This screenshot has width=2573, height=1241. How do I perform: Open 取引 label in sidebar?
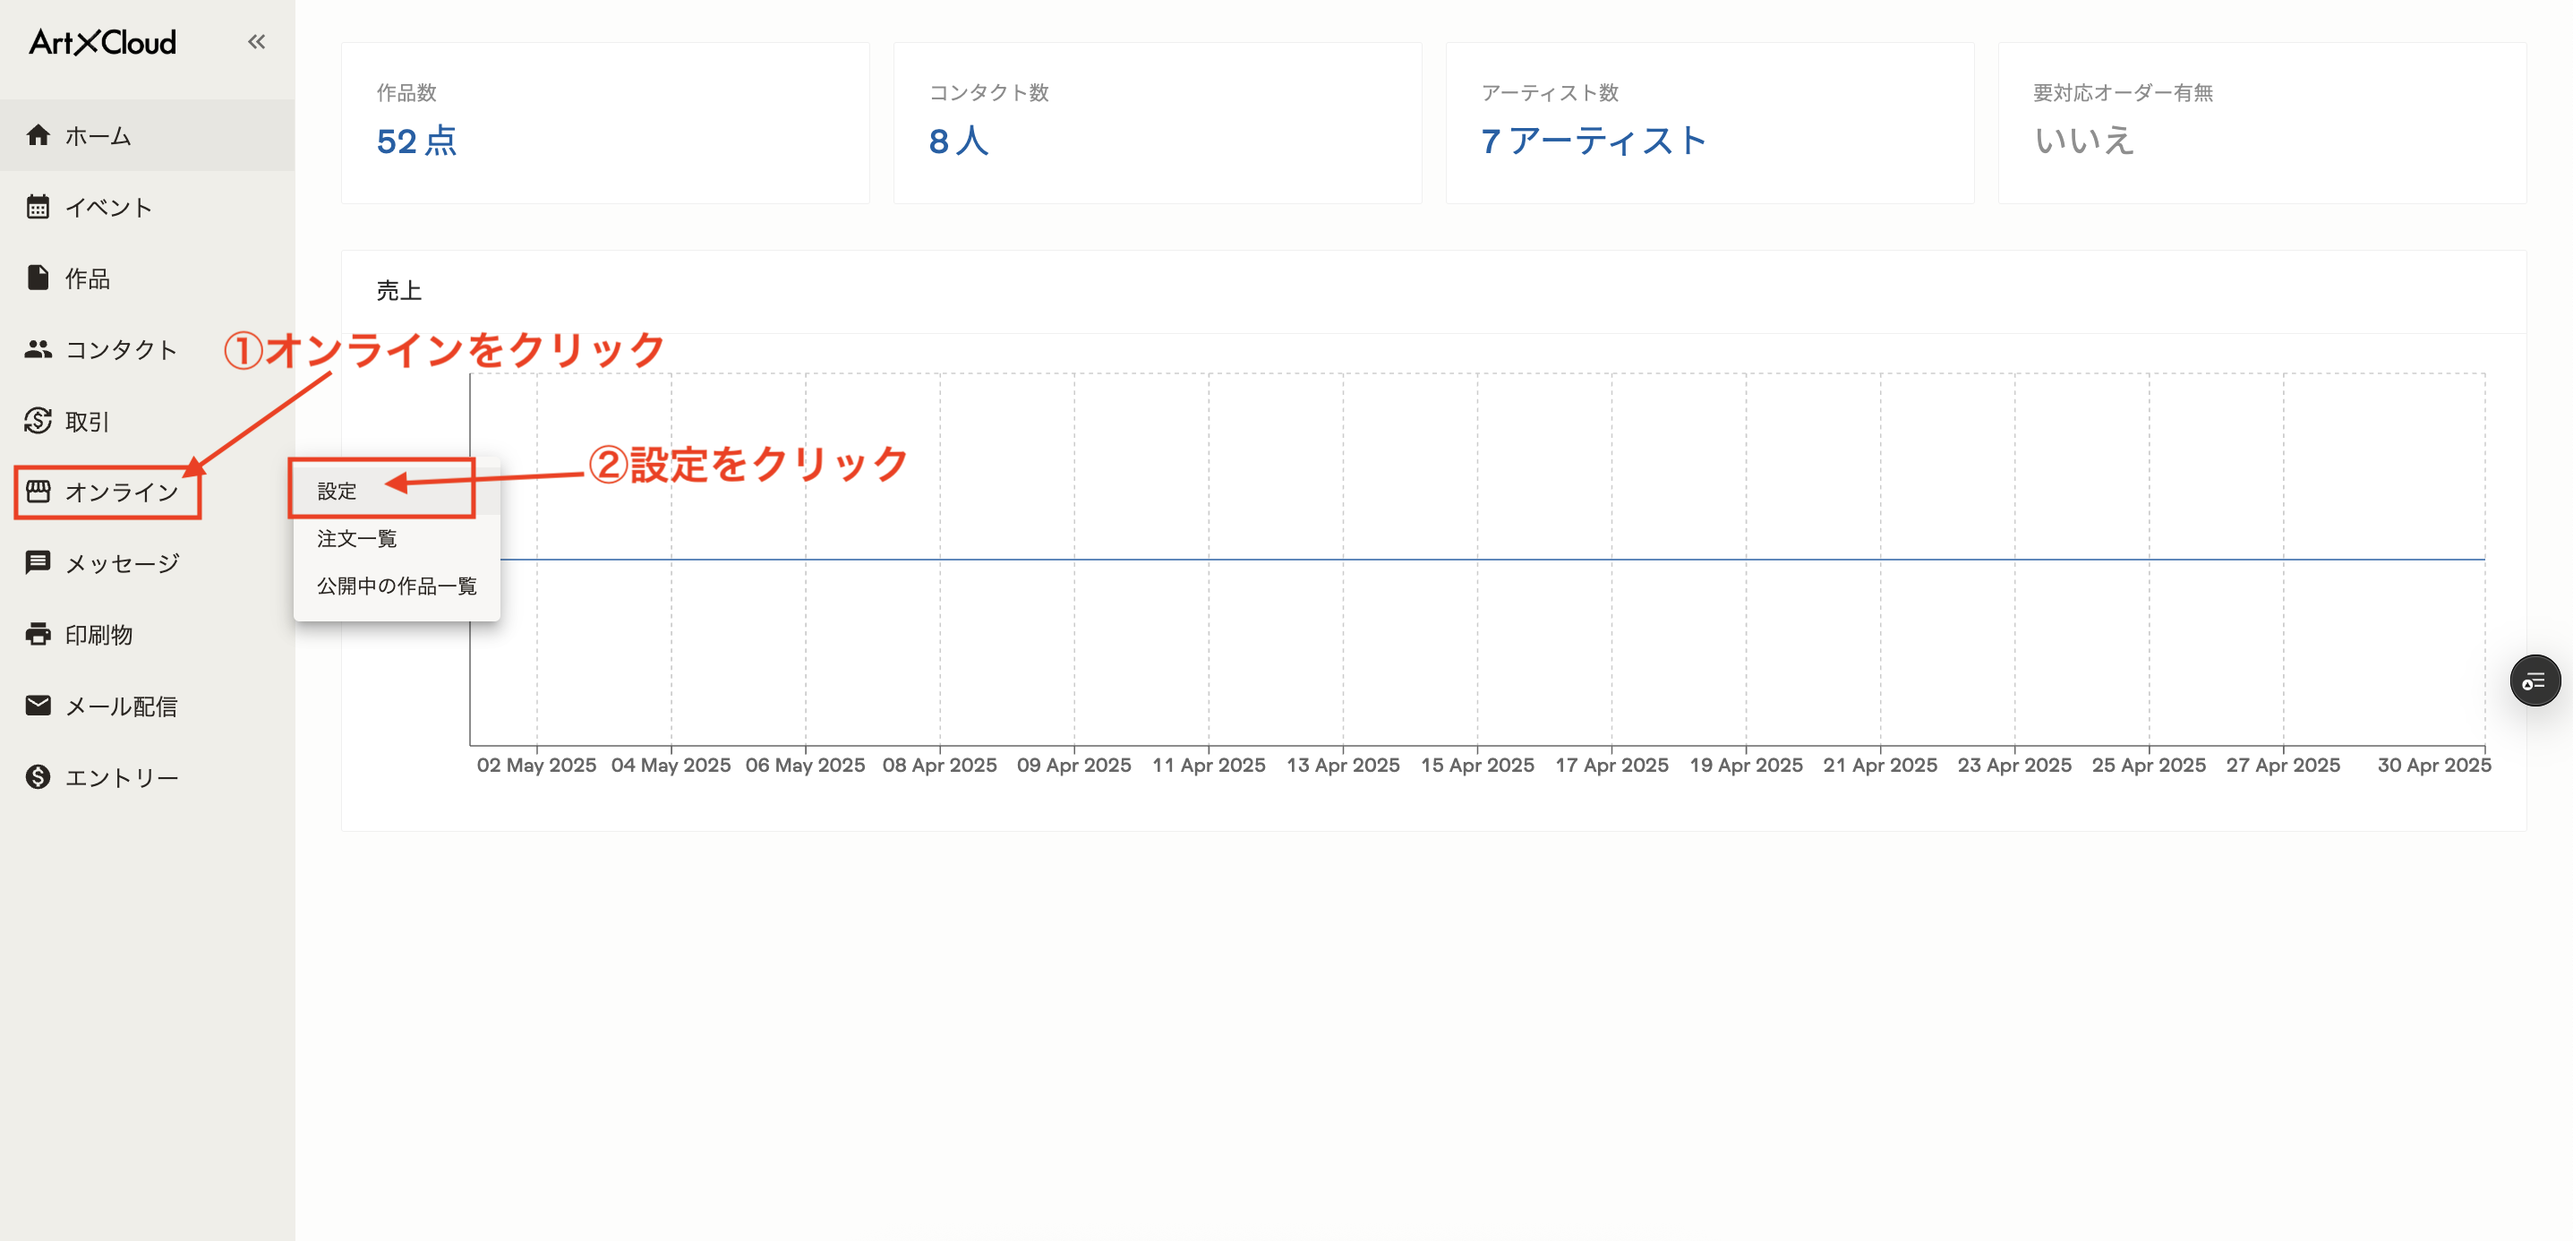click(88, 422)
